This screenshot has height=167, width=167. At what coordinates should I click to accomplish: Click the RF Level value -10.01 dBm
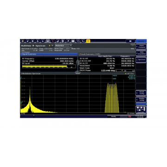pos(68,63)
